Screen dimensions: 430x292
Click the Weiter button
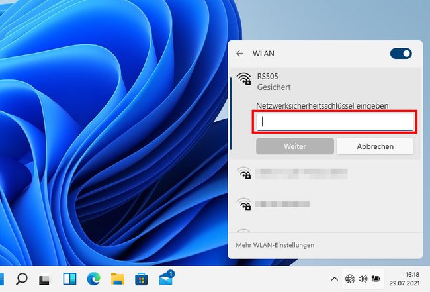(295, 146)
